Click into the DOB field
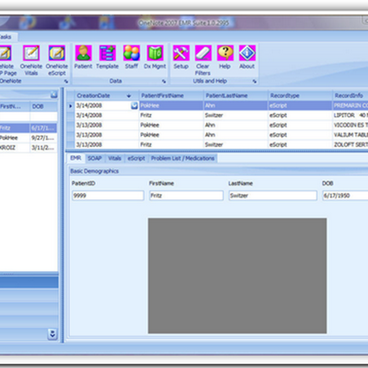 point(345,195)
